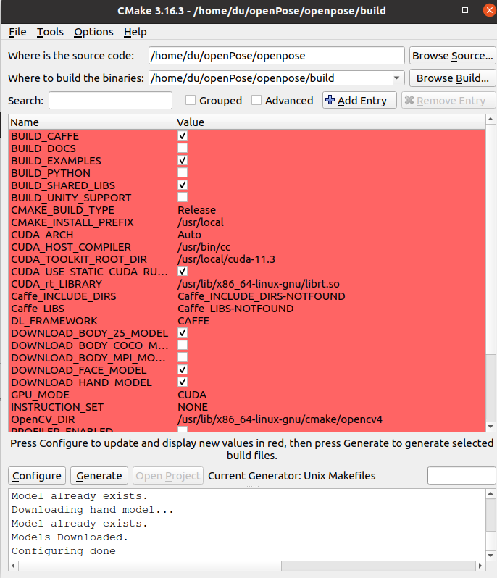497x578 pixels.
Task: Check the DOWNLOAD_BODY_MPI_MO... box
Action: pos(183,358)
